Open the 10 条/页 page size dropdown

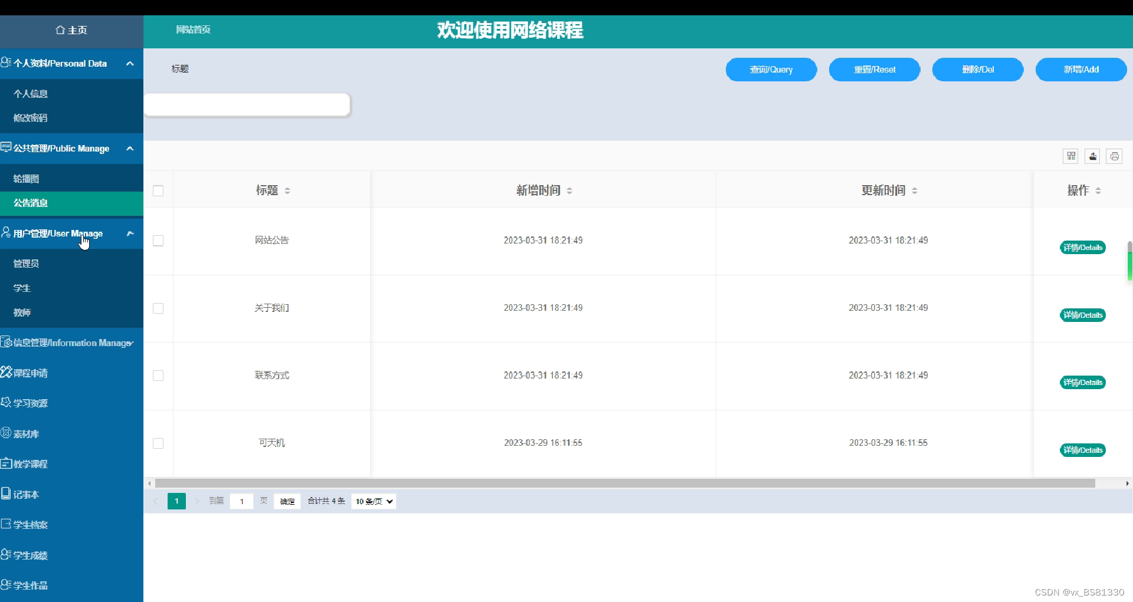[x=374, y=501]
